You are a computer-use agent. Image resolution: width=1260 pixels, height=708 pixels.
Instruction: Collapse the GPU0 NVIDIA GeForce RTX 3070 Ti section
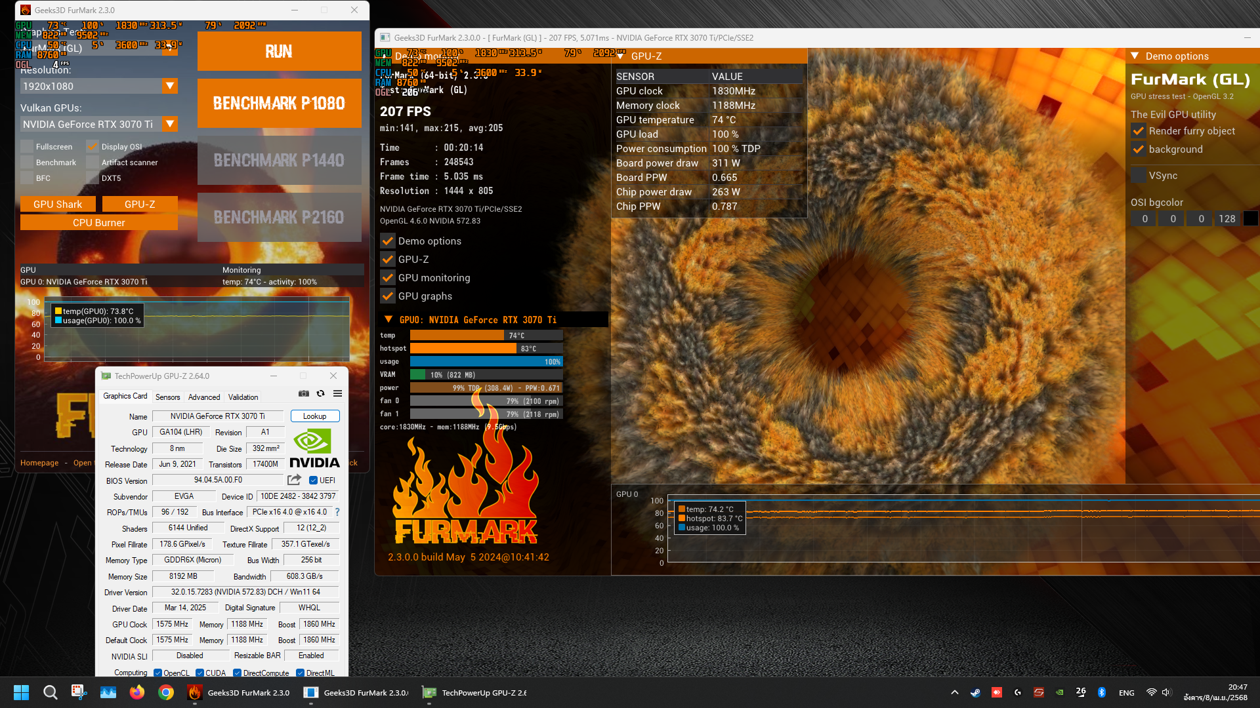pos(388,319)
